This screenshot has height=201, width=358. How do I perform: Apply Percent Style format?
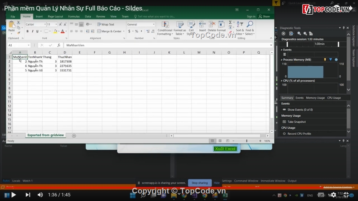tap(136, 31)
